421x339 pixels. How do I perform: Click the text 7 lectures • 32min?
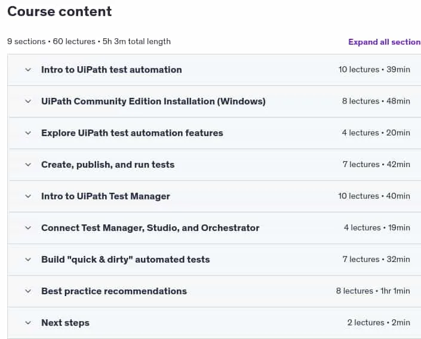coord(376,260)
